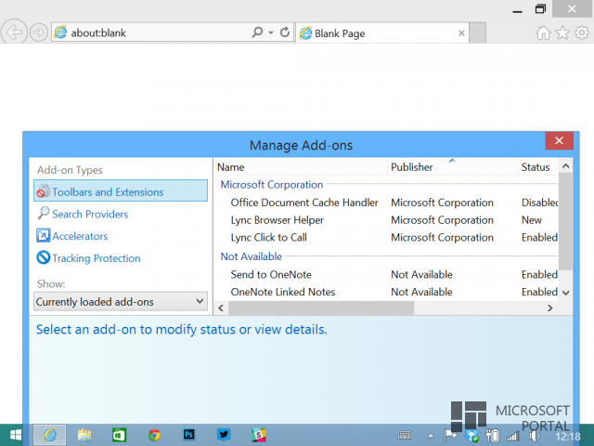This screenshot has width=594, height=446.
Task: Click the Toolbars and Extensions gear icon
Action: pos(44,191)
